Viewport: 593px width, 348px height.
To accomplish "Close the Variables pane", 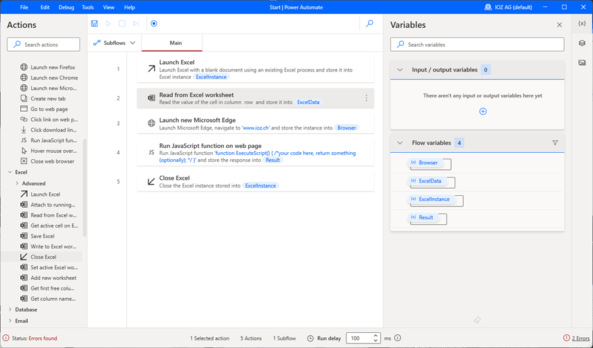I will pos(560,25).
